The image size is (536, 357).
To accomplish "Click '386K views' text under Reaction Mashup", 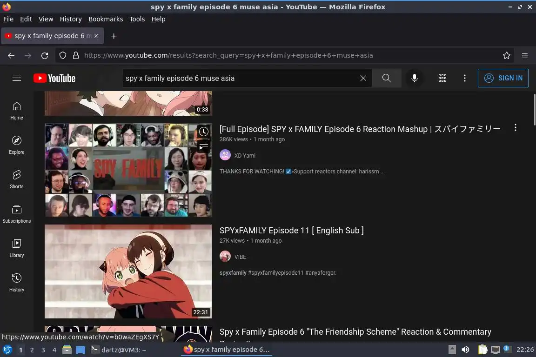I will point(234,139).
